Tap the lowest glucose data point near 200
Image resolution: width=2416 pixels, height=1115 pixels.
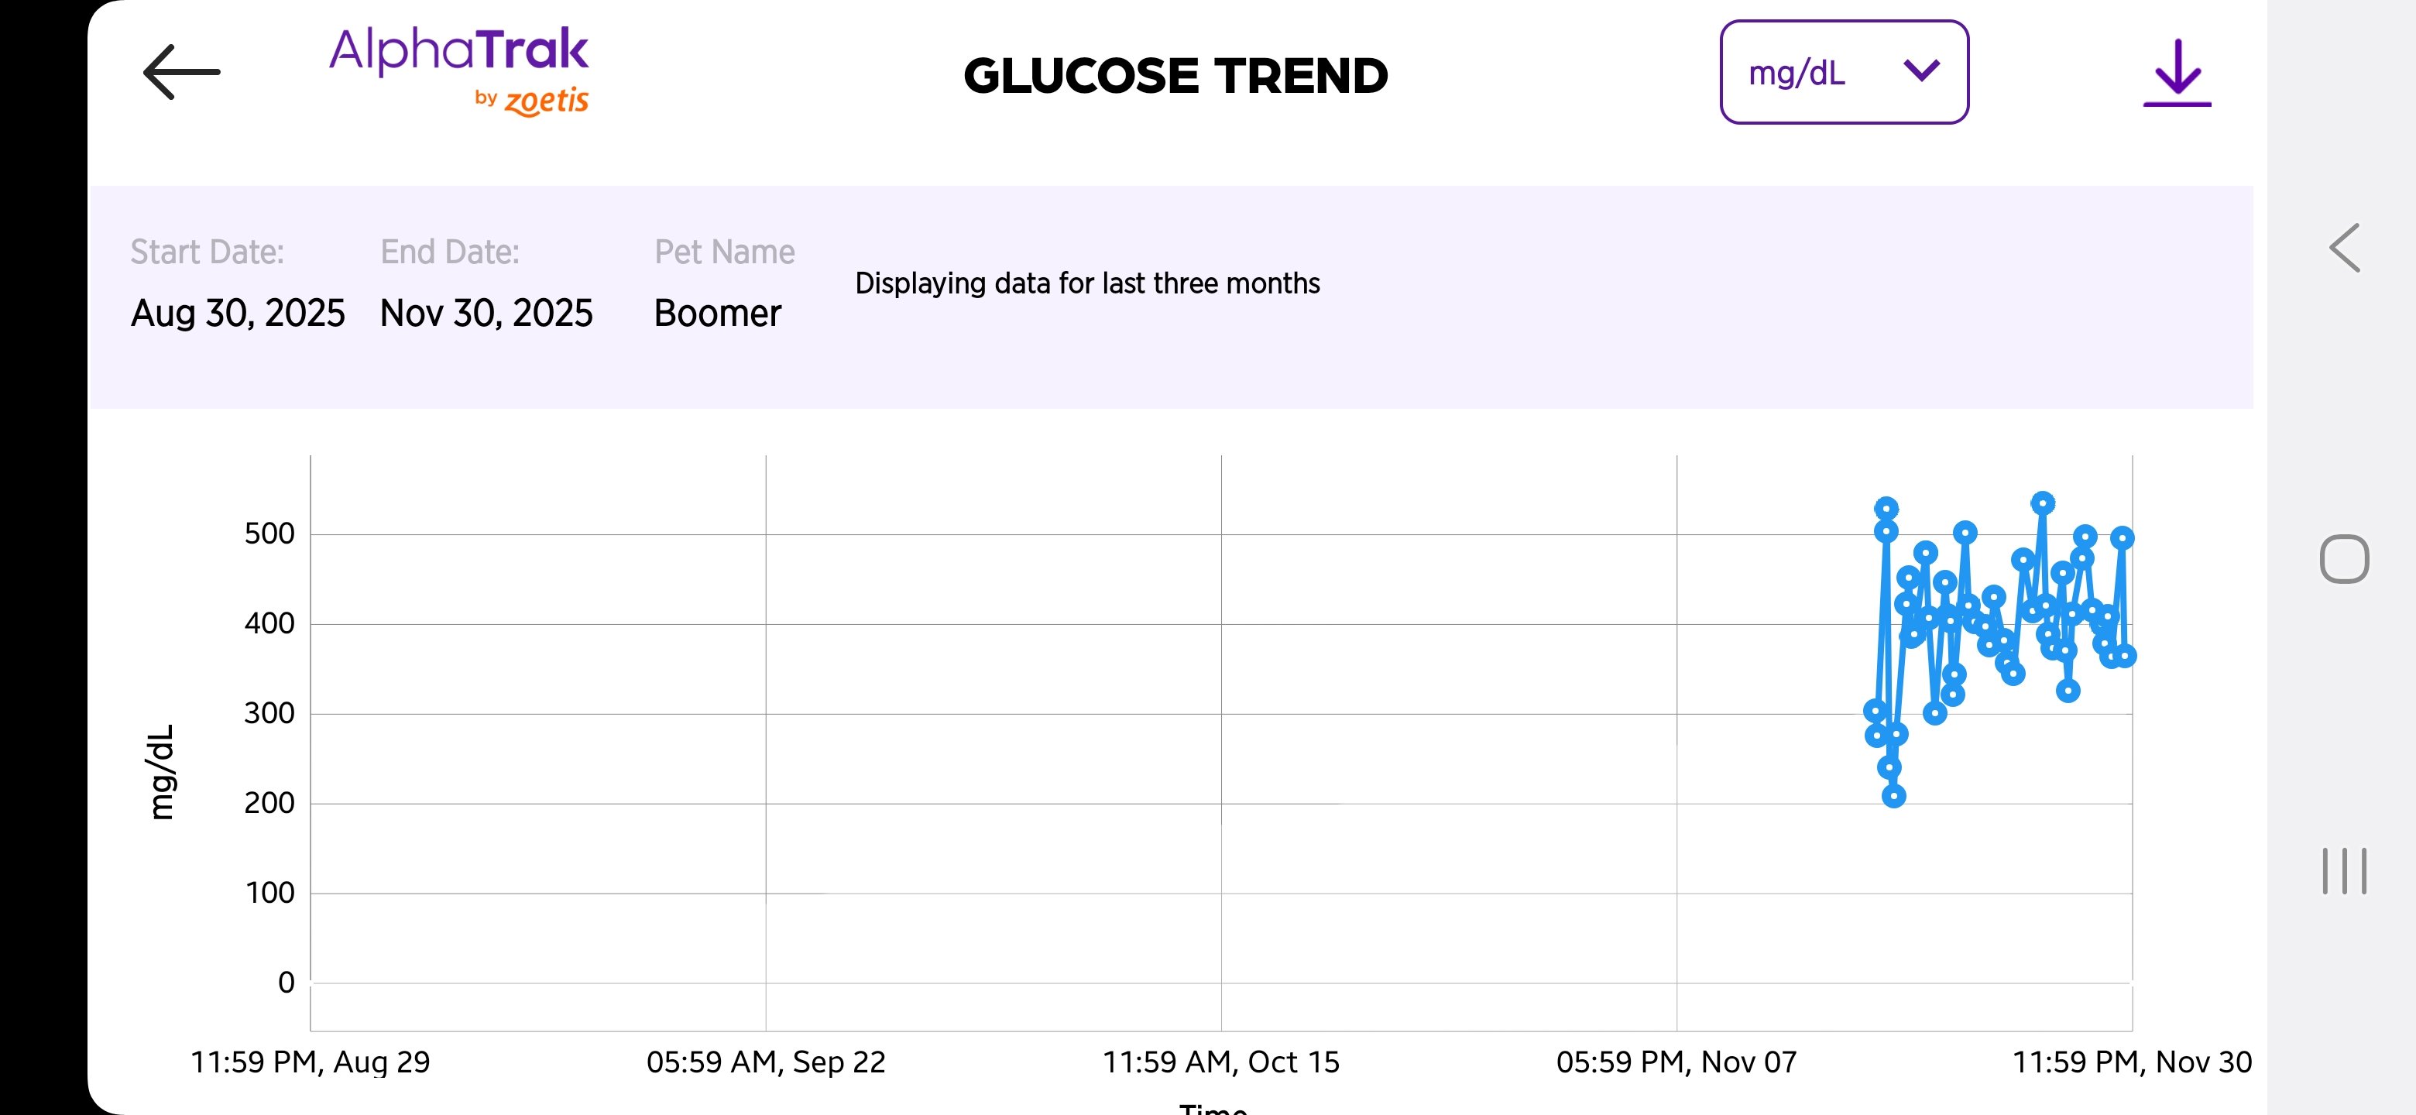coord(1893,796)
